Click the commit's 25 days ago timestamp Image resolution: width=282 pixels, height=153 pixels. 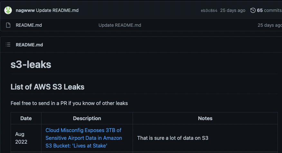pos(233,10)
